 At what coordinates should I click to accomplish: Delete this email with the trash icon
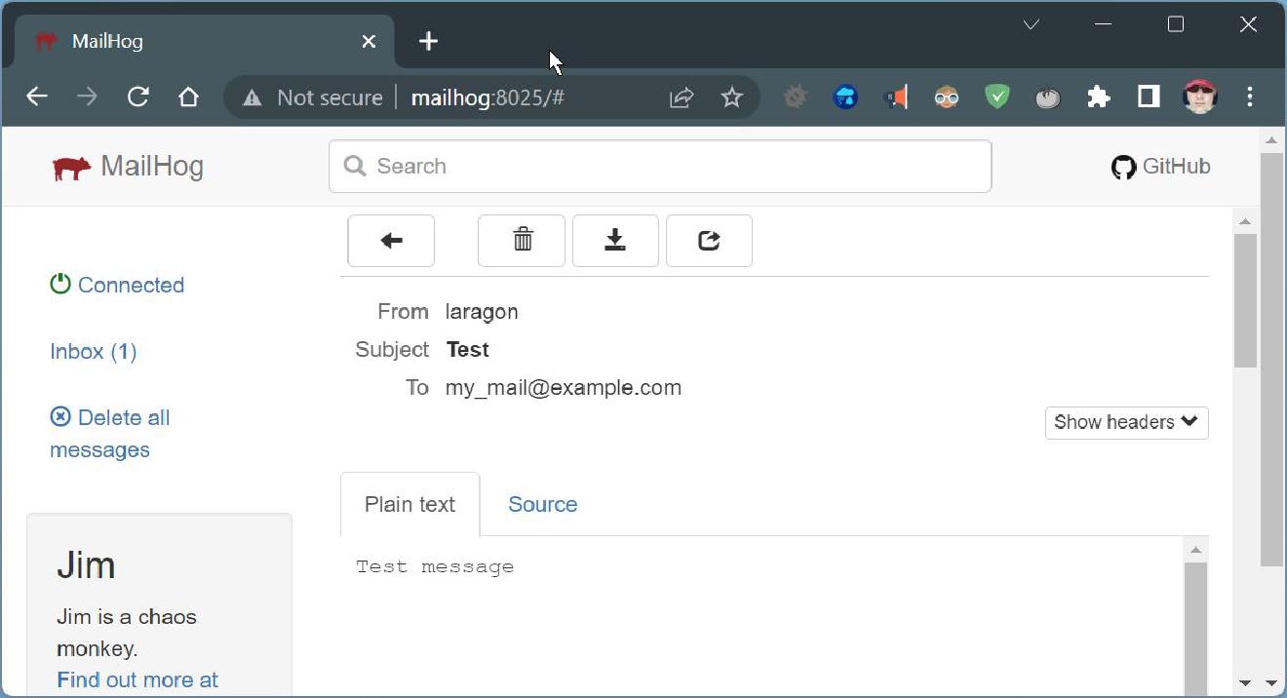click(522, 240)
